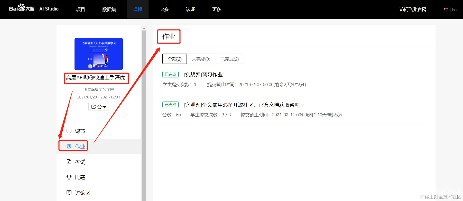Viewport: 463px width, 201px height.
Task: Click the 作业 homework icon in sidebar
Action: point(69,146)
